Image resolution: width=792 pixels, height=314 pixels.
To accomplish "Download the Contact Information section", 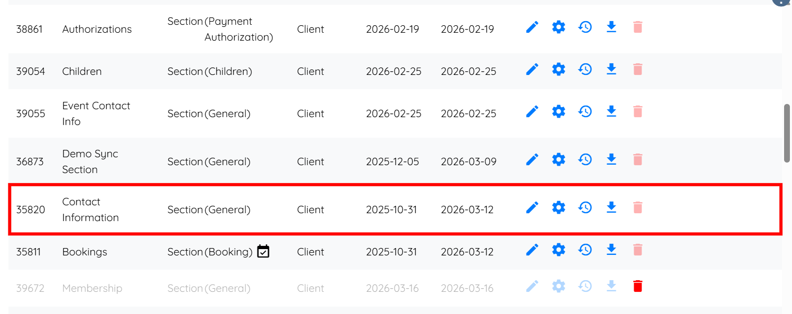I will (x=611, y=207).
